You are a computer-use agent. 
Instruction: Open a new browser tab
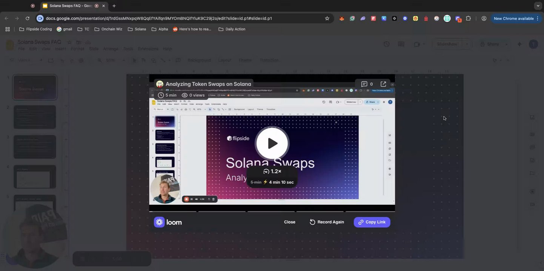pyautogui.click(x=114, y=6)
